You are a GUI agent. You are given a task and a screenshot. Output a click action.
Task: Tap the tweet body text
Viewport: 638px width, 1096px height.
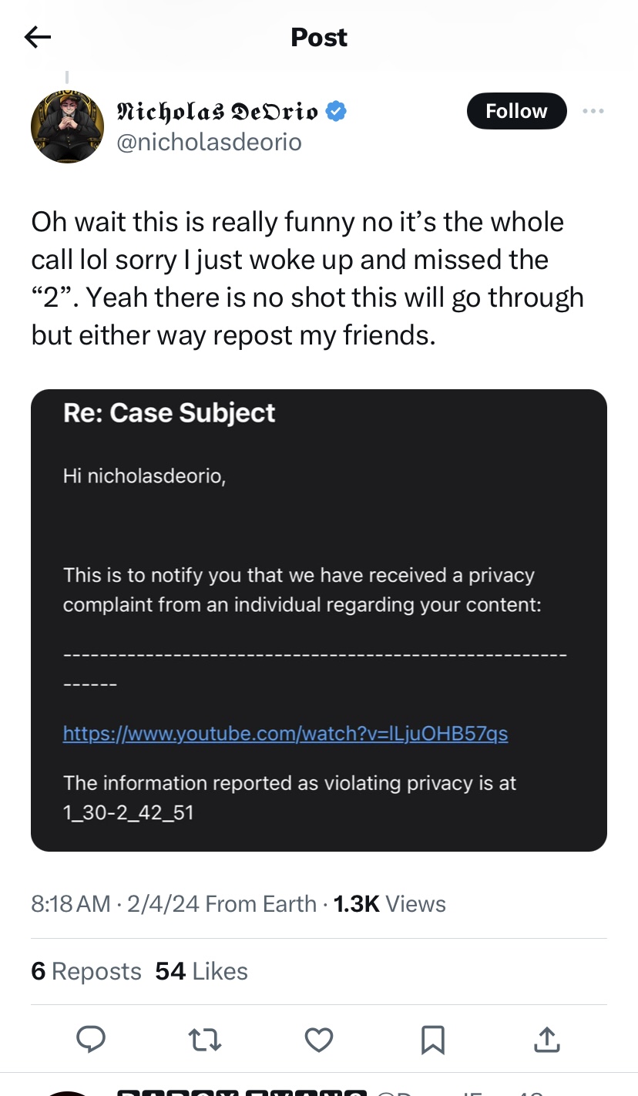tap(308, 279)
